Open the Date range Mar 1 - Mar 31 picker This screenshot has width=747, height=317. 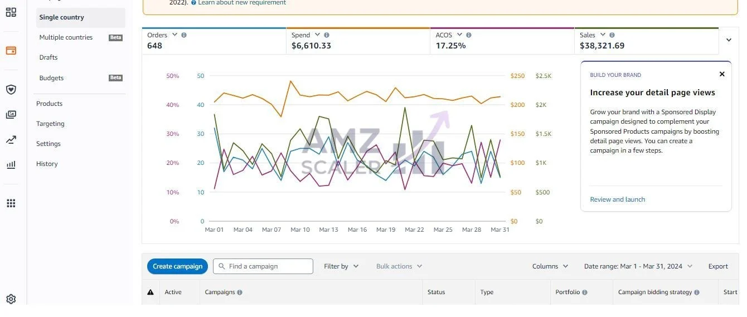click(638, 266)
